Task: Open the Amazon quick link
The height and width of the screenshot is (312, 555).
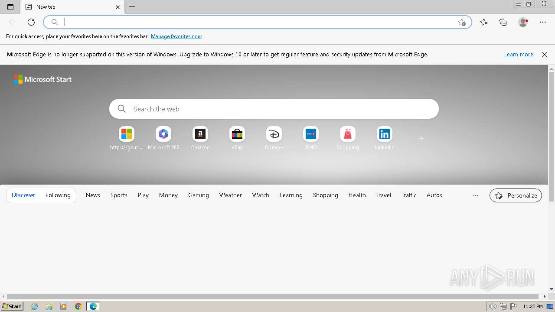Action: coord(200,138)
